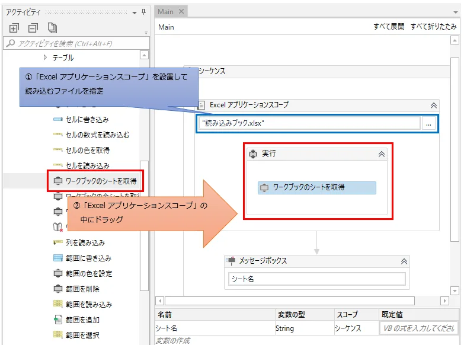This screenshot has width=464, height=345.
Task: Click the Excel アプリケーションスコープ title icon
Action: [201, 105]
